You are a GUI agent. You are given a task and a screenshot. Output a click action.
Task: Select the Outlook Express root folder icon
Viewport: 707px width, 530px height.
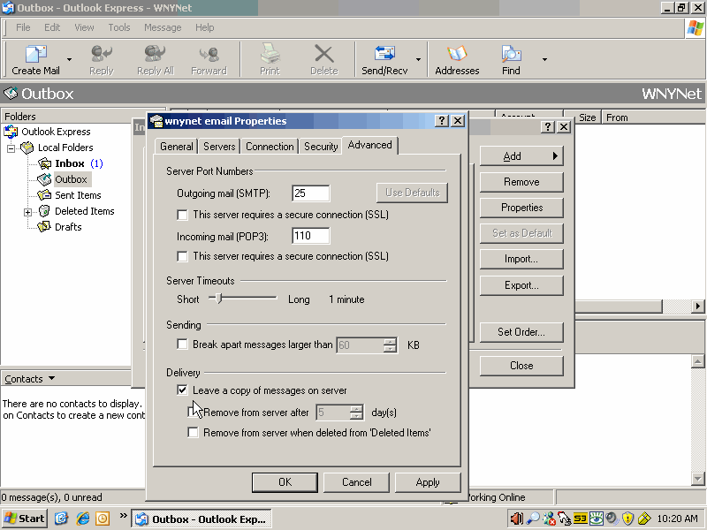click(x=11, y=132)
